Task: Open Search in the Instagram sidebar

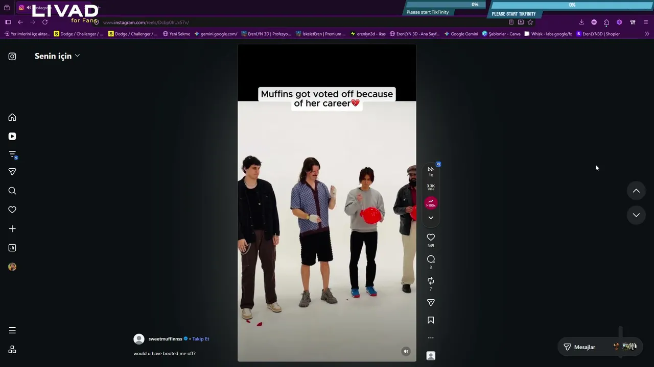Action: pos(12,191)
